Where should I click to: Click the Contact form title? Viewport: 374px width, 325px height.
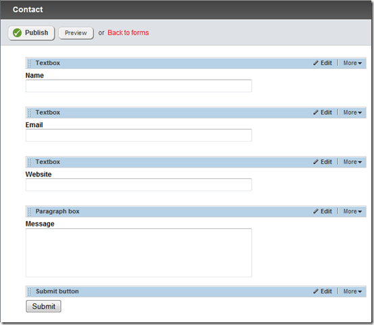tap(28, 9)
